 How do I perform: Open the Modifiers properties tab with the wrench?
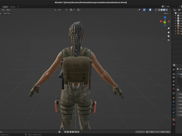pos(174,102)
